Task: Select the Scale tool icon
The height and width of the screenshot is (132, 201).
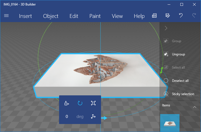Action: pos(93,103)
